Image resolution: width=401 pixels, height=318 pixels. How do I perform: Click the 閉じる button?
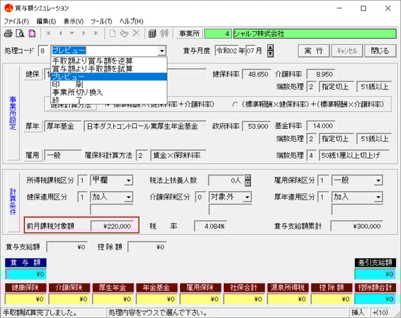(x=380, y=51)
